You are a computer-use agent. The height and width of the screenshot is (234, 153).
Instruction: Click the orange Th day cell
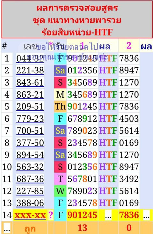tap(60, 107)
